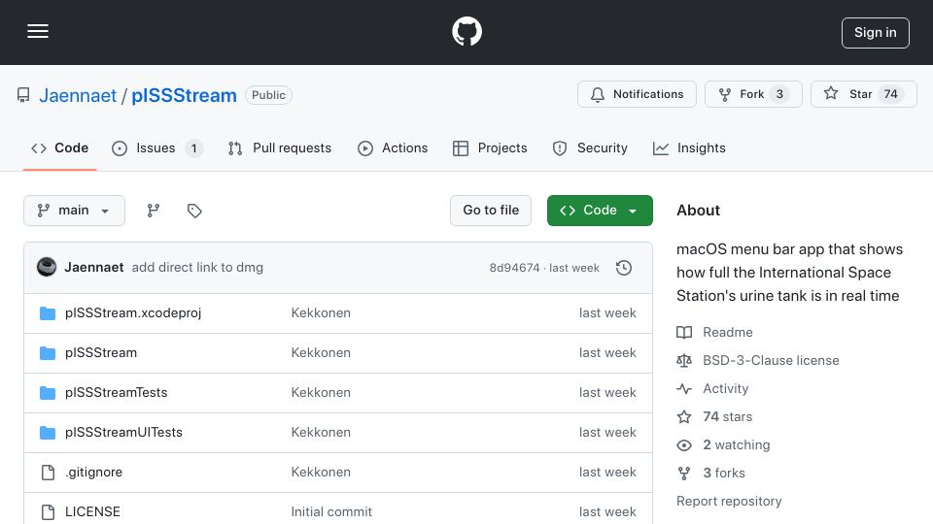Click the Star count 74
The width and height of the screenshot is (933, 524).
click(891, 94)
